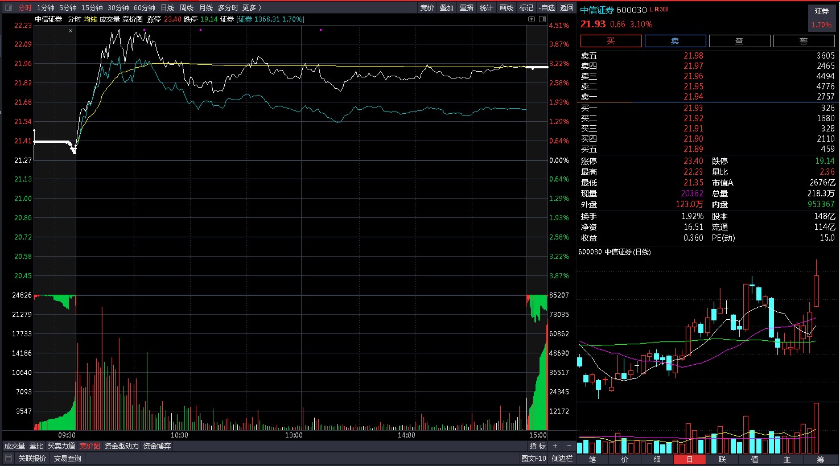Toggle the 竞价图 legend in chart header

133,19
